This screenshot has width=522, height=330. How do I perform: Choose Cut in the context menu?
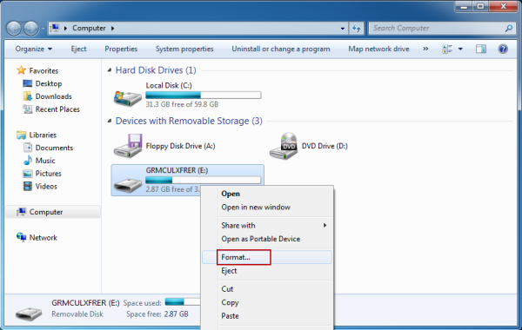click(267, 289)
